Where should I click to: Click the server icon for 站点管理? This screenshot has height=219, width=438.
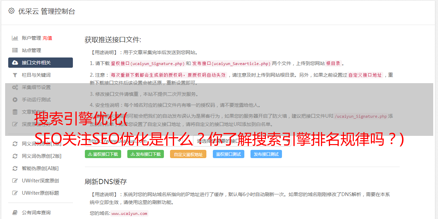[x=15, y=50]
